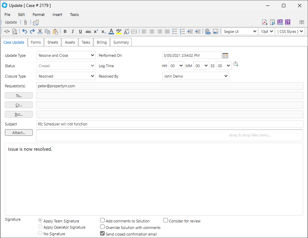Enable Add comments to Solution
The width and height of the screenshot is (308, 238).
tap(103, 220)
